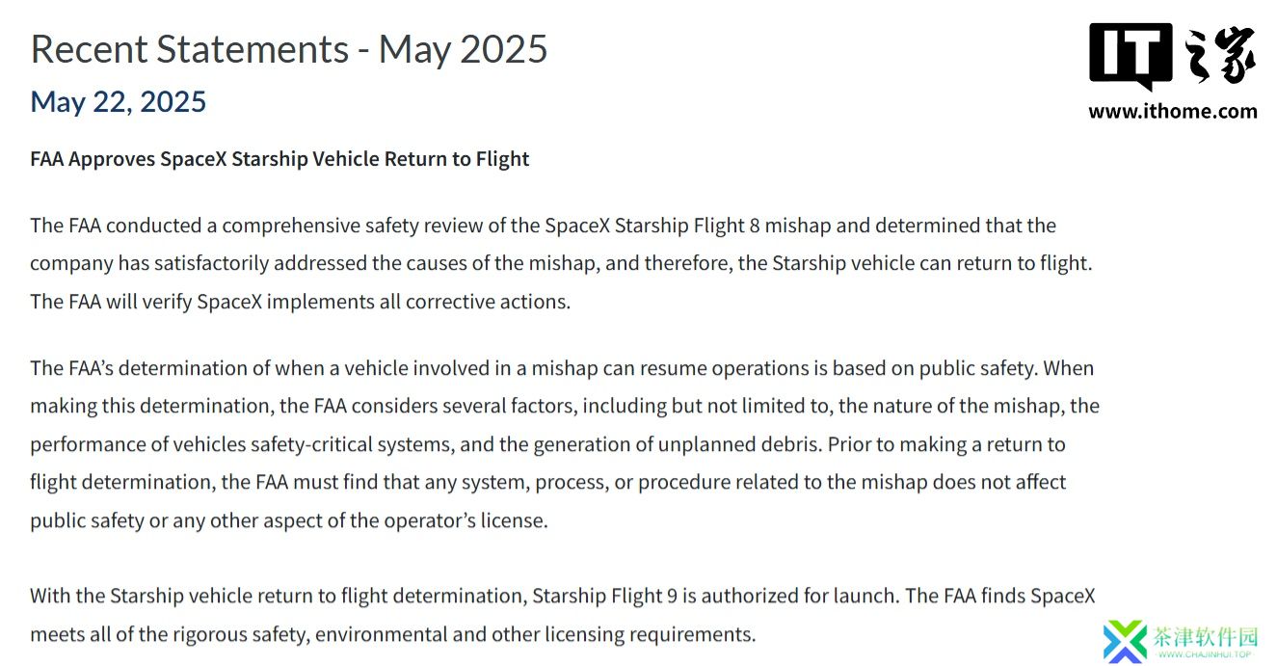The width and height of the screenshot is (1277, 666).
Task: Click the words 'operator's license'
Action: 466,520
